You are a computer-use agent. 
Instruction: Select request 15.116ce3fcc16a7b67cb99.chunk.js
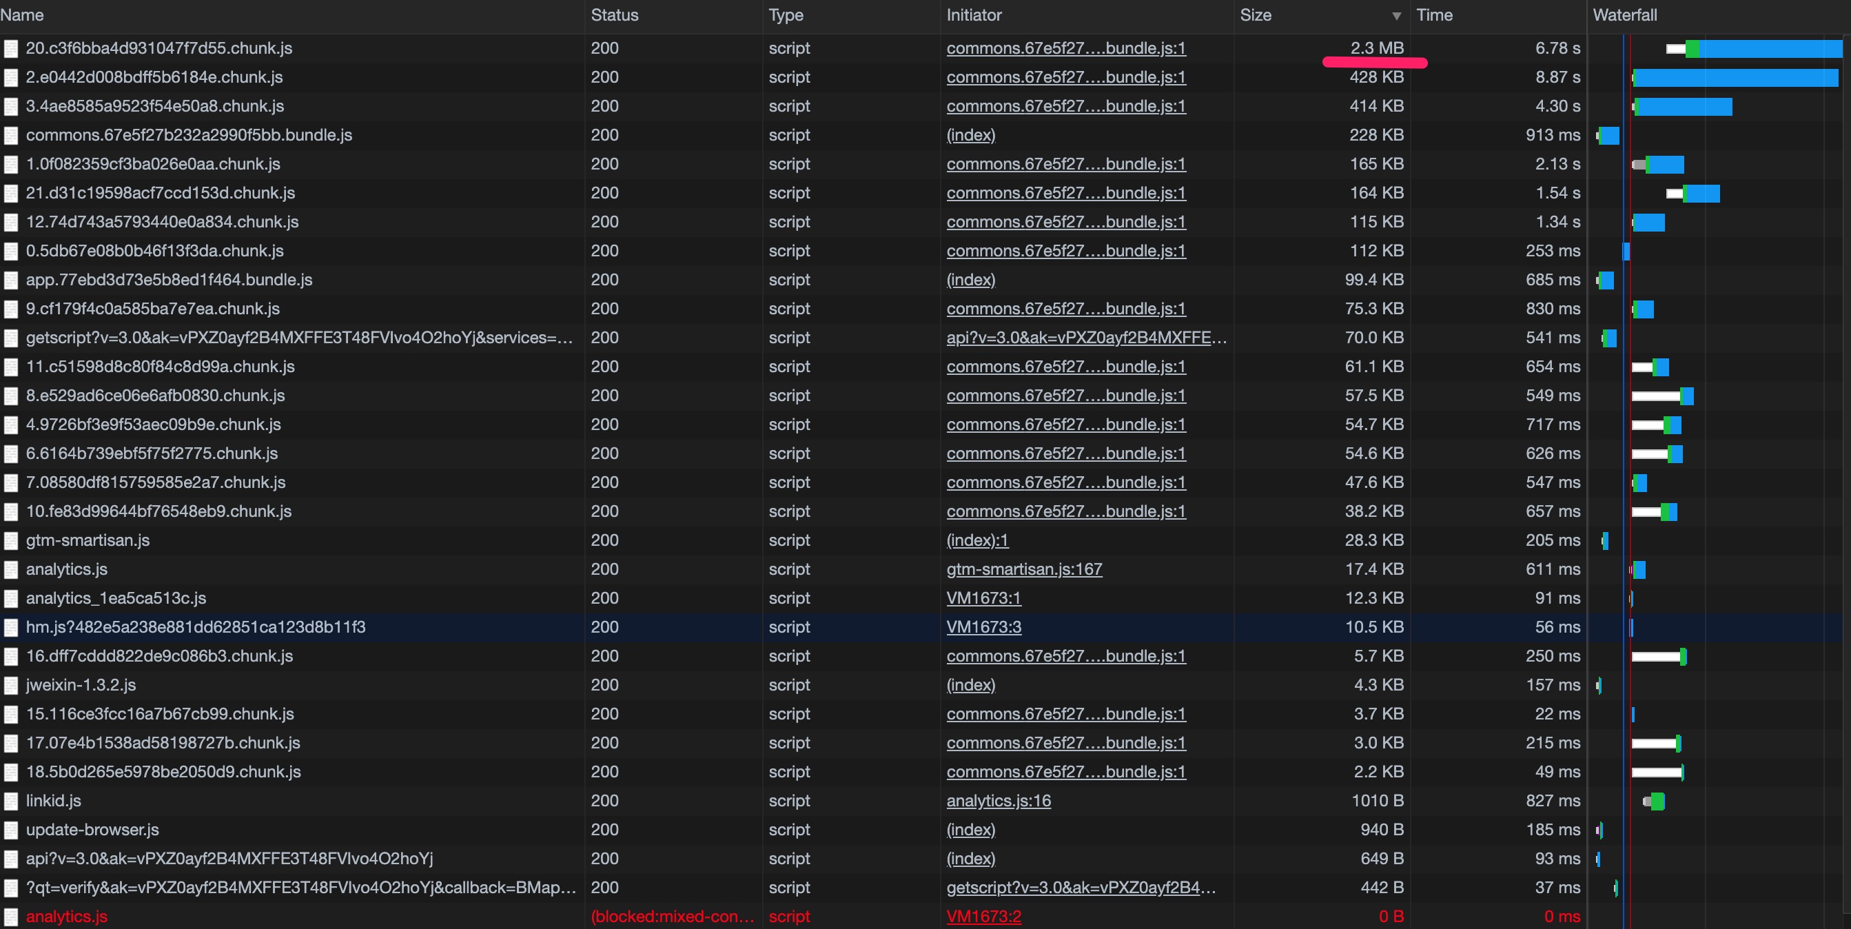(x=159, y=713)
